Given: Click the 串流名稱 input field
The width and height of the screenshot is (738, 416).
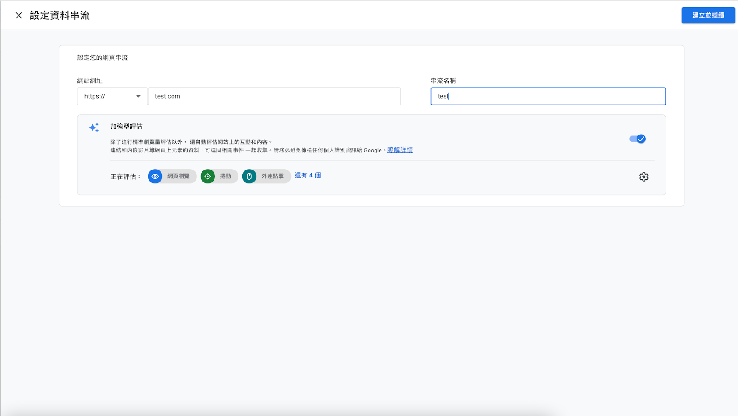Looking at the screenshot, I should point(548,96).
